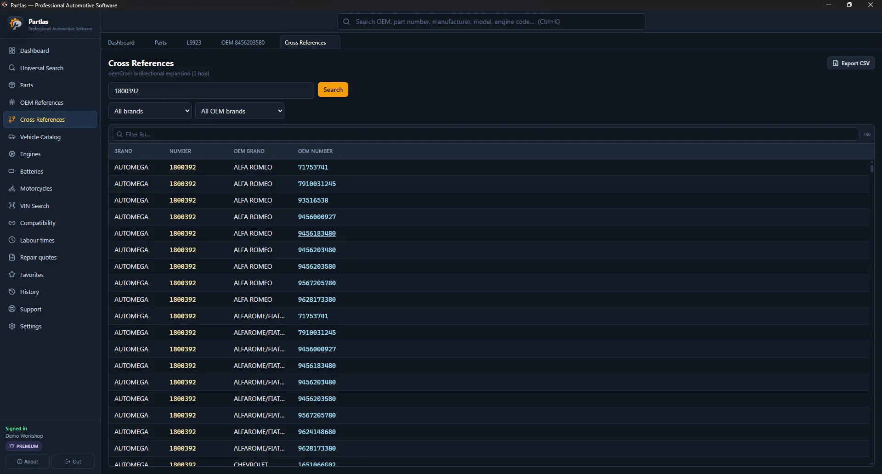882x474 pixels.
Task: Click the Universal Search magnifier icon
Action: pyautogui.click(x=12, y=68)
